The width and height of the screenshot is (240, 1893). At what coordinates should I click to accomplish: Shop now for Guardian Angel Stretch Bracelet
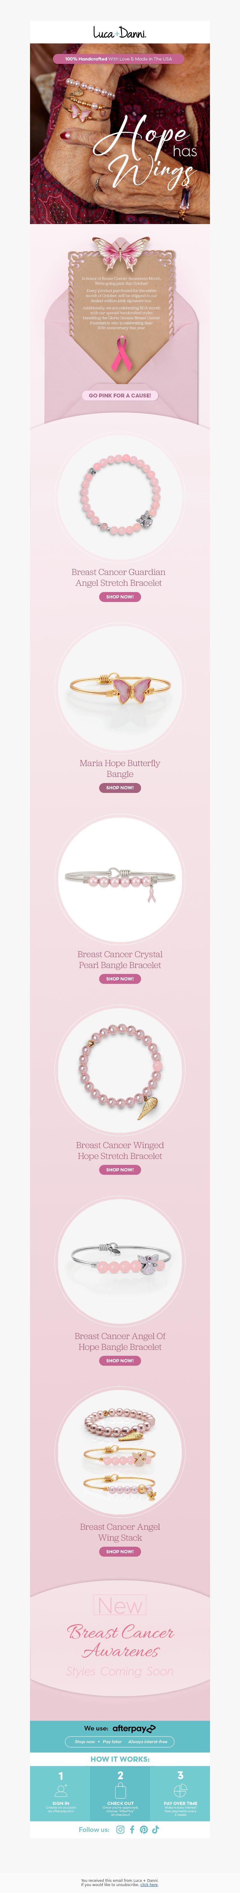(x=120, y=597)
